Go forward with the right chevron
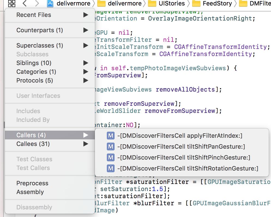This screenshot has width=271, height=217. [x=37, y=4]
